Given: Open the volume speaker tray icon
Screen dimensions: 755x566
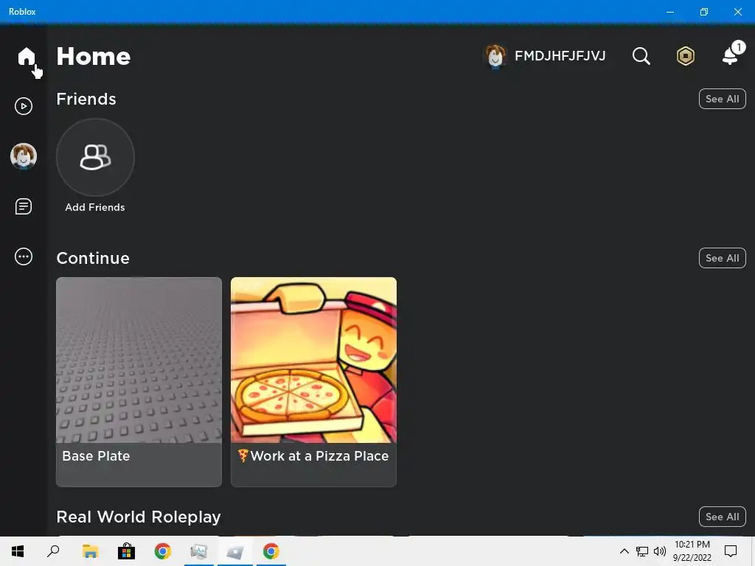Looking at the screenshot, I should click(660, 551).
